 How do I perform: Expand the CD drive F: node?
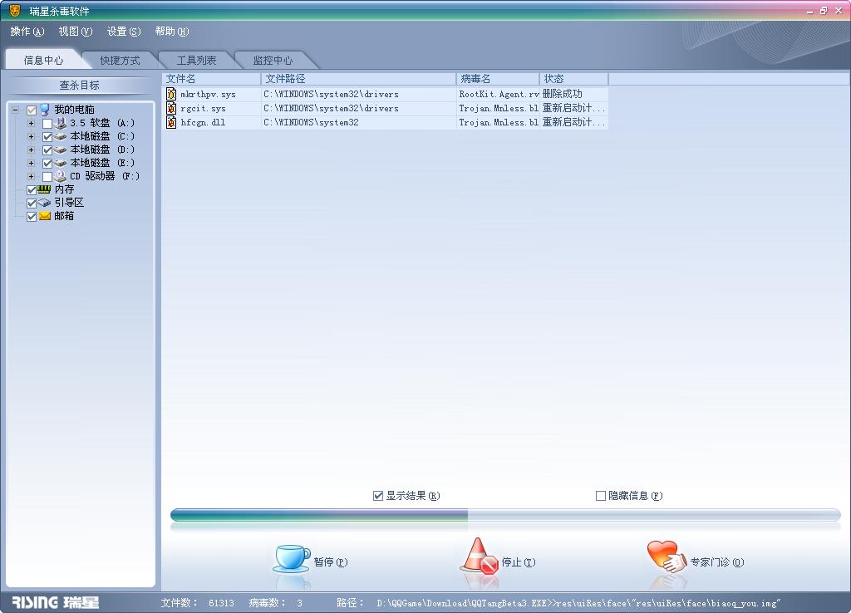[31, 176]
